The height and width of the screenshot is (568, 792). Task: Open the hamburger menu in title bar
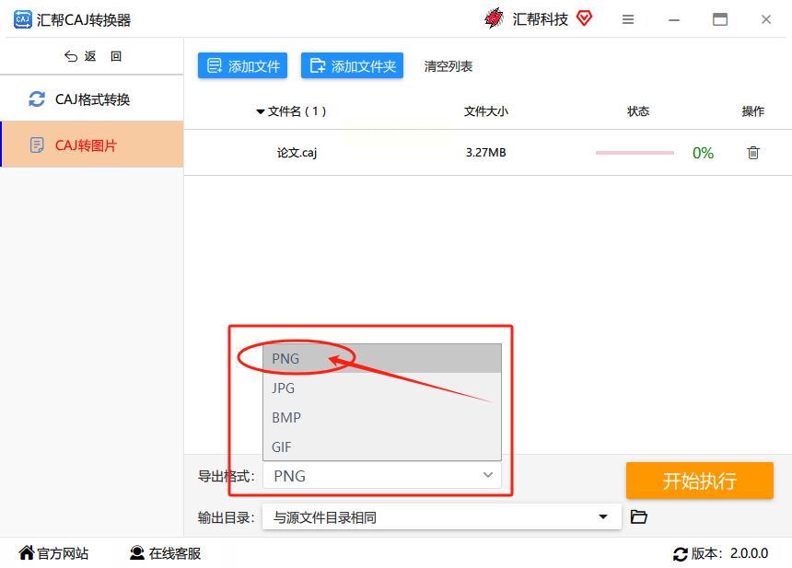[x=628, y=19]
